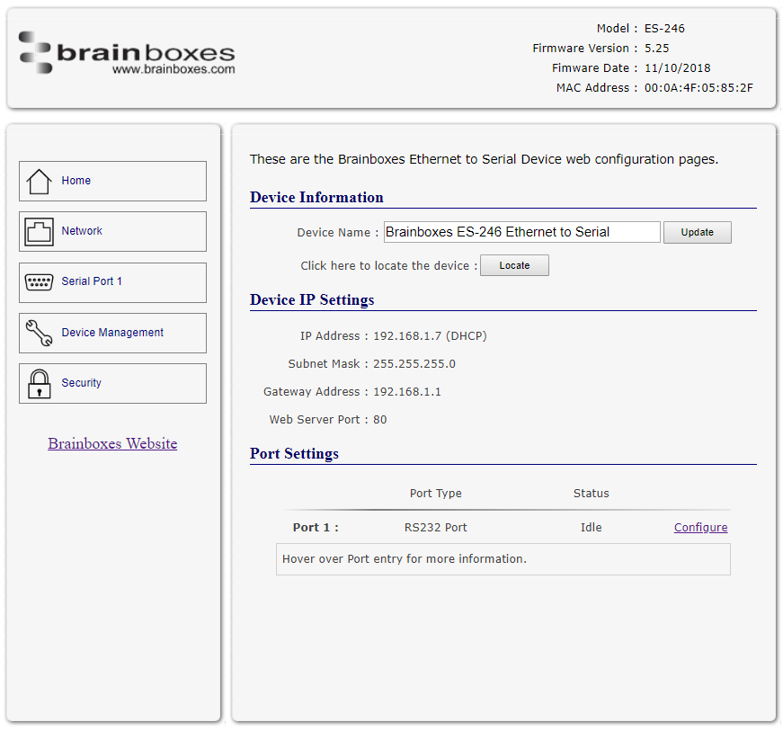Image resolution: width=783 pixels, height=731 pixels.
Task: Open the Serial Port 1 menu label
Action: click(92, 281)
